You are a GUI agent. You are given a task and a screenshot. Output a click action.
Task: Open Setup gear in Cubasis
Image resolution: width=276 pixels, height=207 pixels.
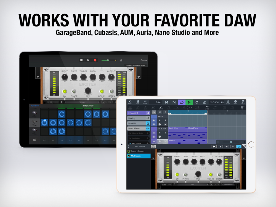tap(235, 102)
